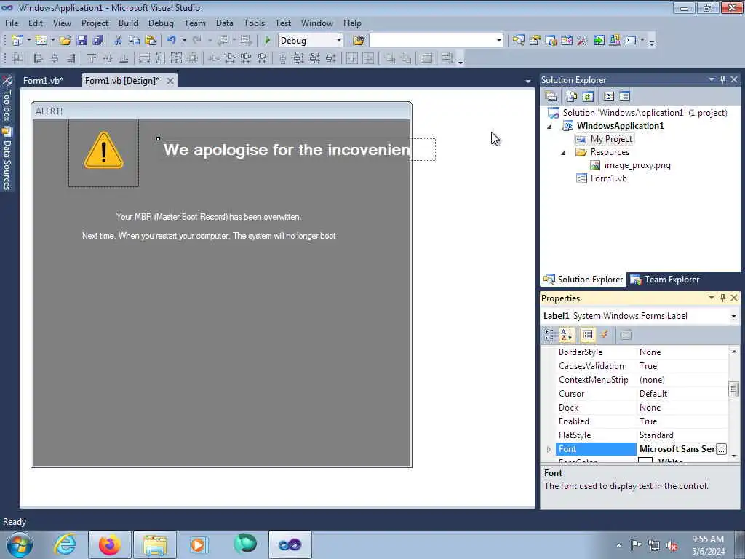Open Label1 object selector dropdown in Properties
This screenshot has height=559, width=745.
733,316
